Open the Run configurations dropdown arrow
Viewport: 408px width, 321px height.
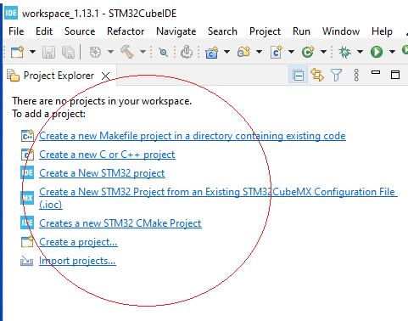[x=392, y=52]
